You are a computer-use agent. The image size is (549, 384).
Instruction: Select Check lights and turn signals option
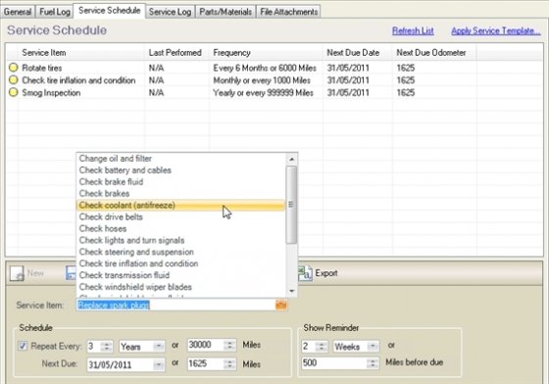[180, 240]
